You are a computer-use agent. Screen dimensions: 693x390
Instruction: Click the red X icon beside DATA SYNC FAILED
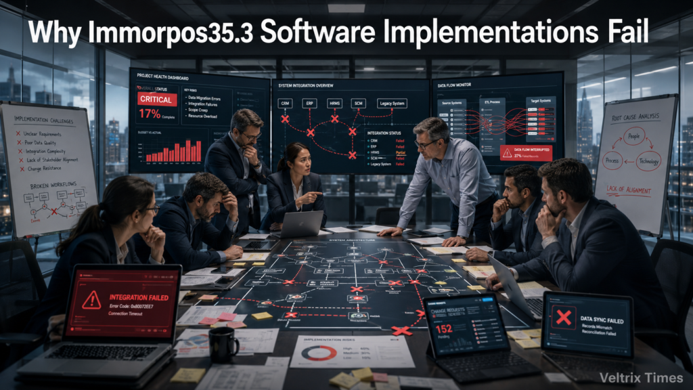(x=564, y=318)
